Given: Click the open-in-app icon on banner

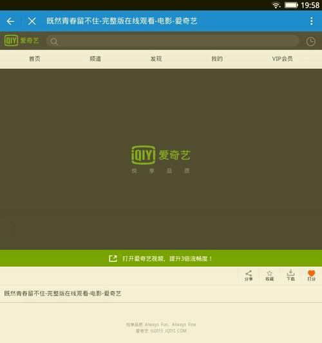Looking at the screenshot, I should pyautogui.click(x=113, y=258).
